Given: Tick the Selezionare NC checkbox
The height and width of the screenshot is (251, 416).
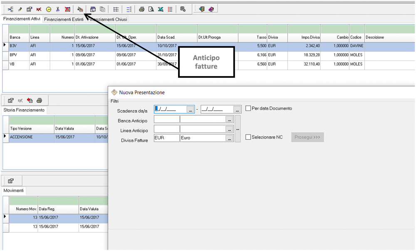Looking at the screenshot, I should [248, 137].
